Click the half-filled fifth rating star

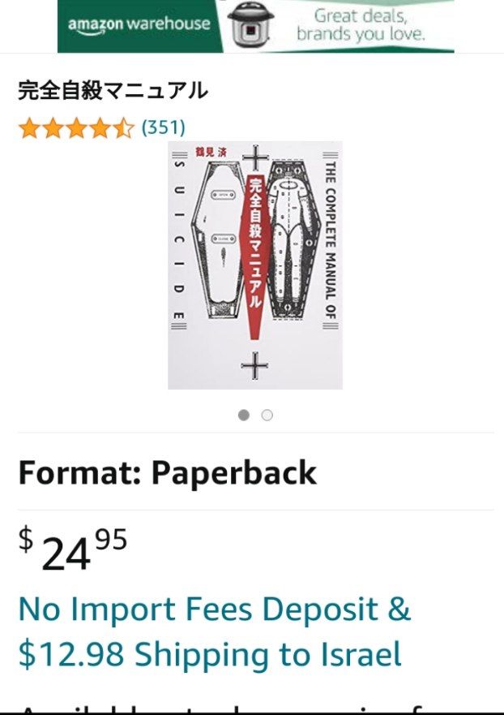[x=124, y=127]
